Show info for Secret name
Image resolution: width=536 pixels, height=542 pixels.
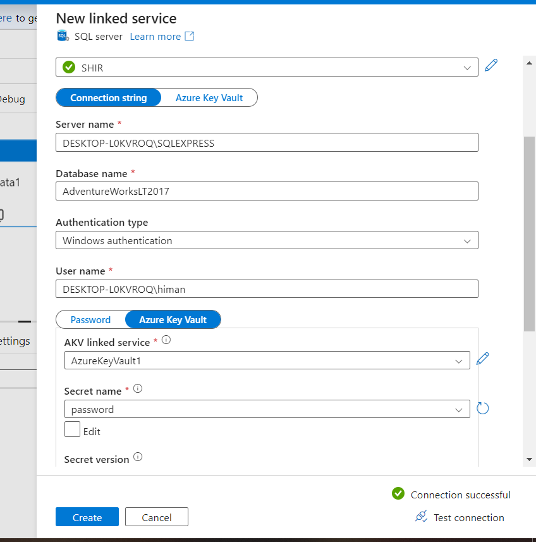click(138, 388)
